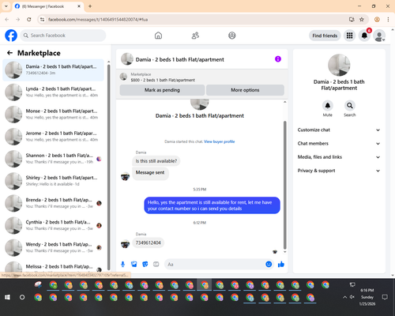Show hidden system tray icons

click(344, 297)
